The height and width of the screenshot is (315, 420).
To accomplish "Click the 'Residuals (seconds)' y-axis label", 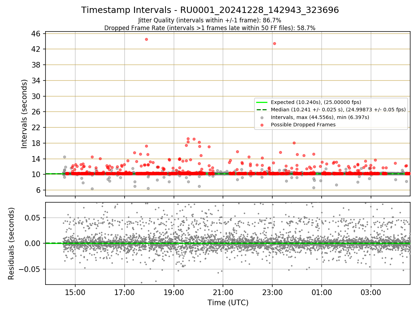I will click(12, 243).
